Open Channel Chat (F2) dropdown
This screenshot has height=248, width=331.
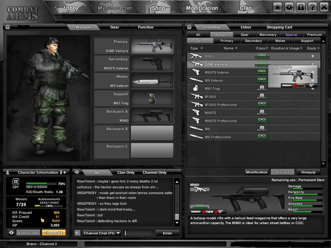tap(118, 233)
